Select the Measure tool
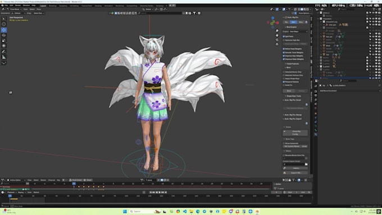This screenshot has height=215, width=382. (x=4, y=57)
